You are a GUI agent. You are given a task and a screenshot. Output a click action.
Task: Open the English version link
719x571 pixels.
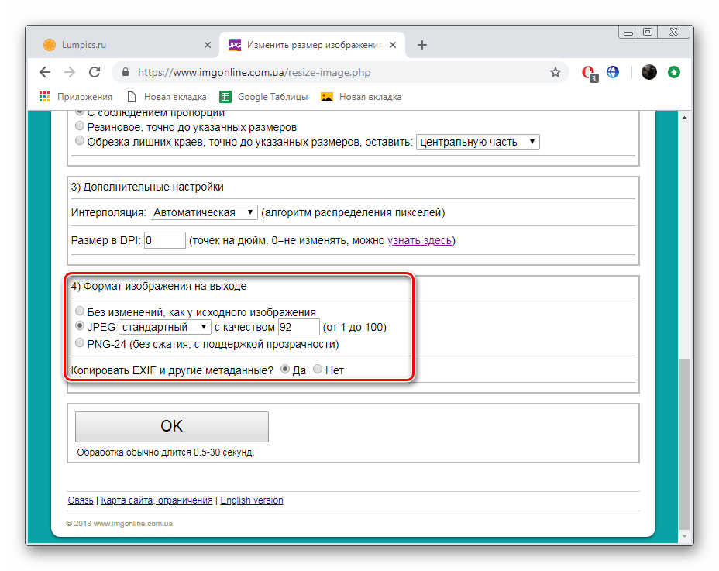point(251,500)
